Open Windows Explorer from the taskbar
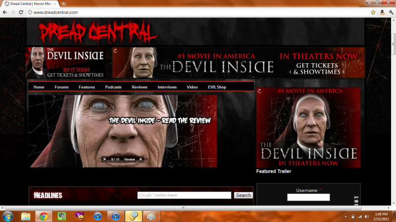The width and height of the screenshot is (396, 222). 25,217
